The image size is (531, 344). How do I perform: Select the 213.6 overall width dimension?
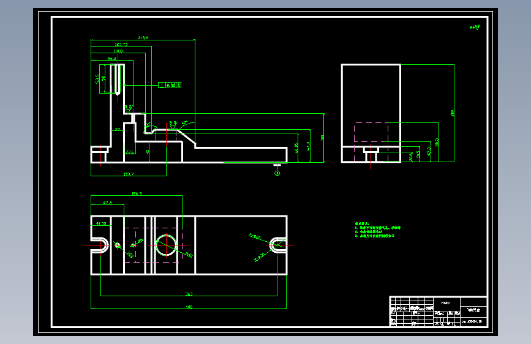143,38
